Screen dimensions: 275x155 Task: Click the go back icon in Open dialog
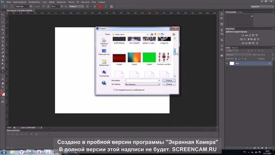pyautogui.click(x=152, y=34)
